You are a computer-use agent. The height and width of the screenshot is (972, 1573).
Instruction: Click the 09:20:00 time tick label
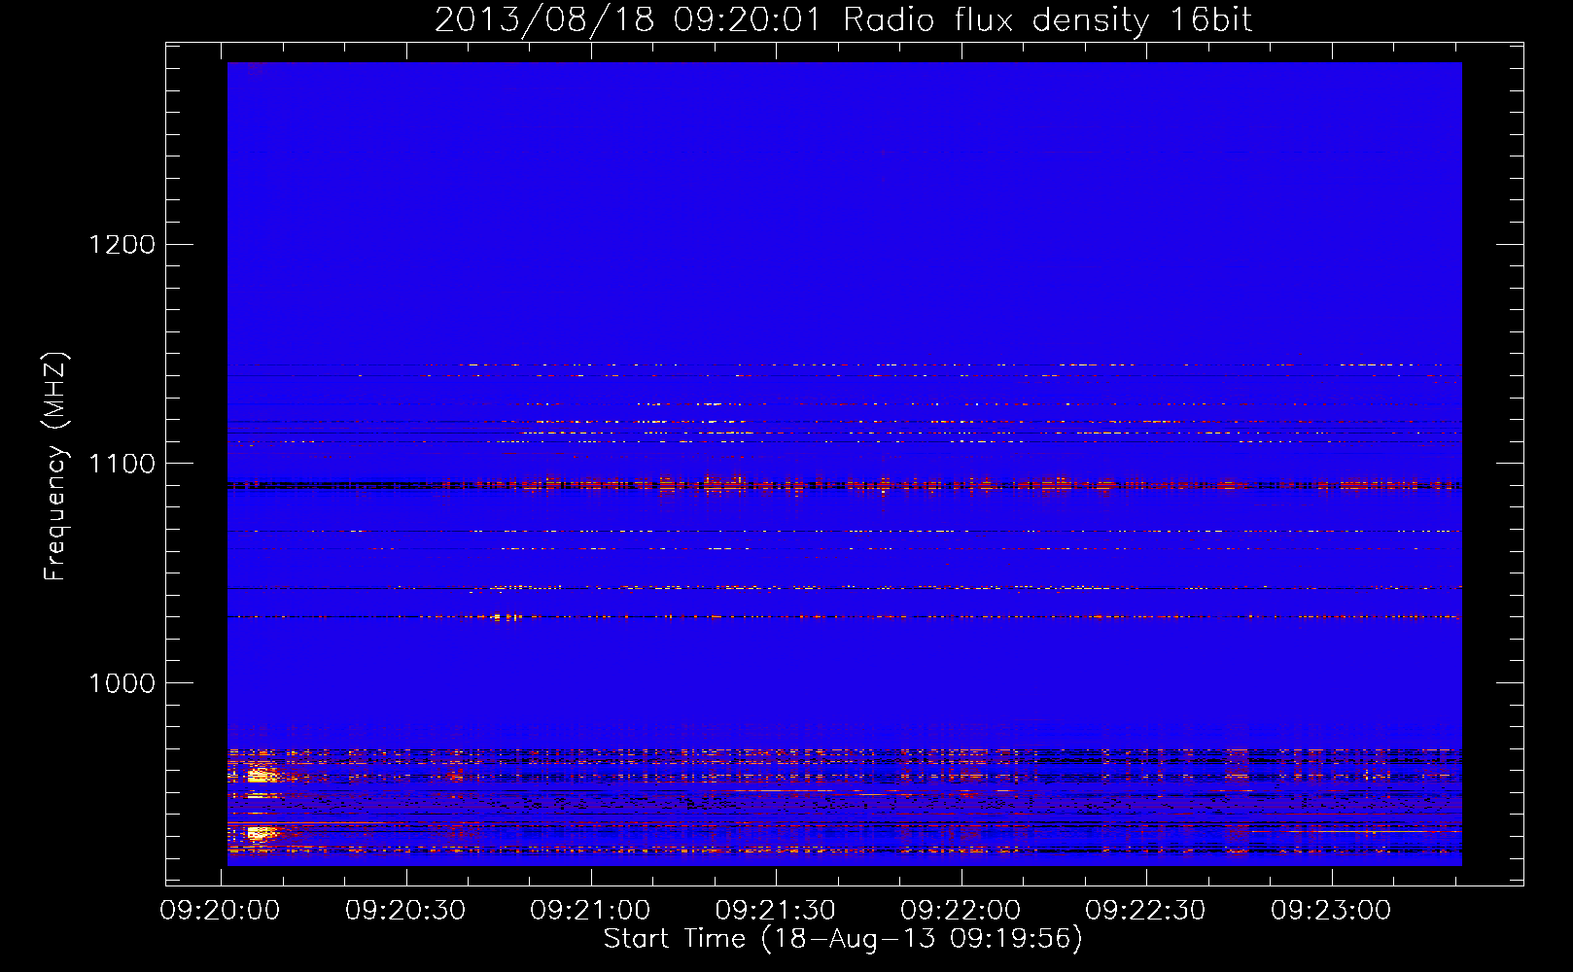pos(221,911)
